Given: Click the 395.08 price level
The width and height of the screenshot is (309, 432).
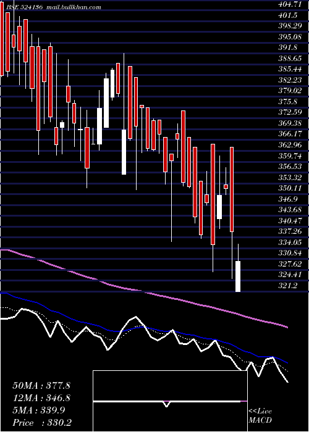Looking at the screenshot, I should click(x=290, y=36).
